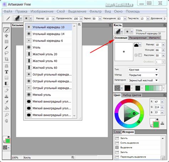
Task: Switch to Расширенные brush tab
Action: (x=138, y=38)
